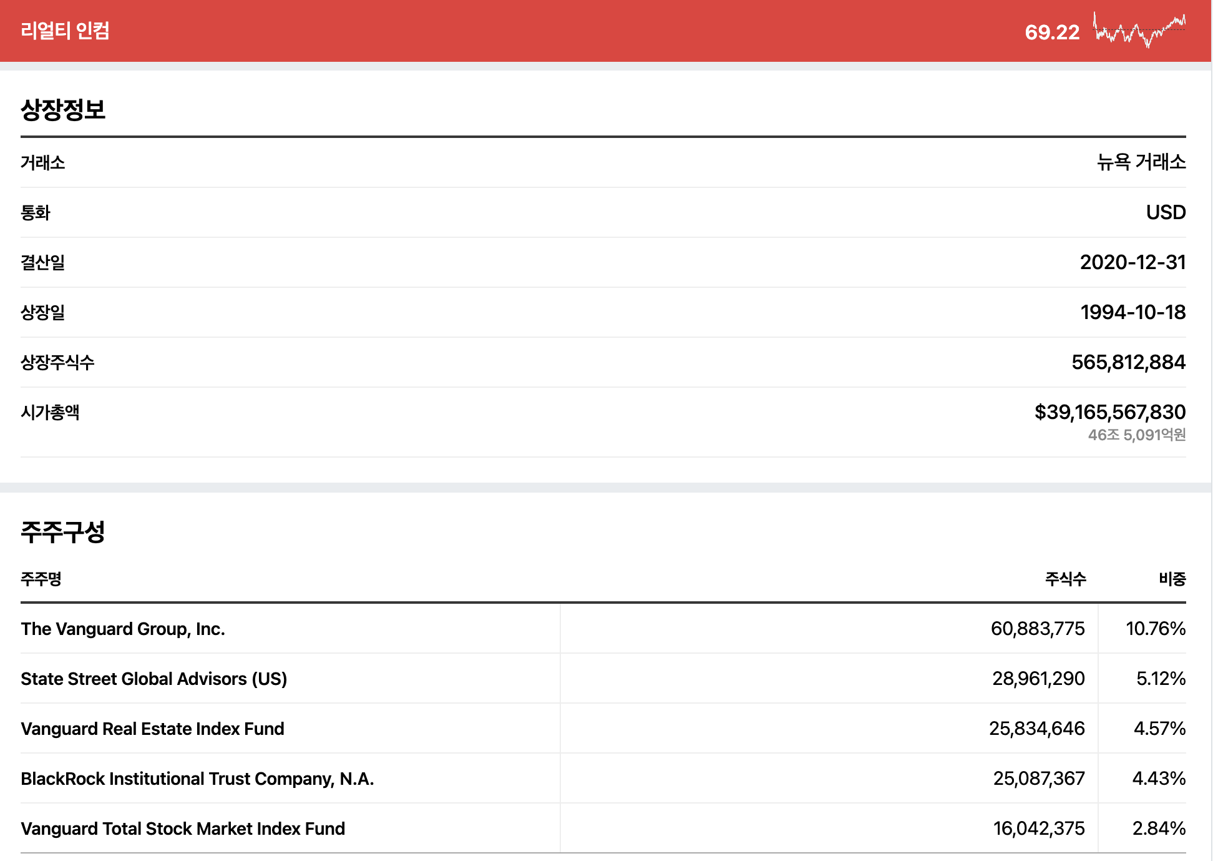Click the 주식수 column header
Viewport: 1213px width, 861px height.
(1065, 579)
